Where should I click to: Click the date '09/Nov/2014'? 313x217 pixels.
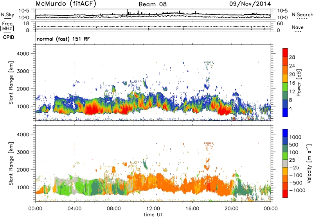pyautogui.click(x=250, y=4)
